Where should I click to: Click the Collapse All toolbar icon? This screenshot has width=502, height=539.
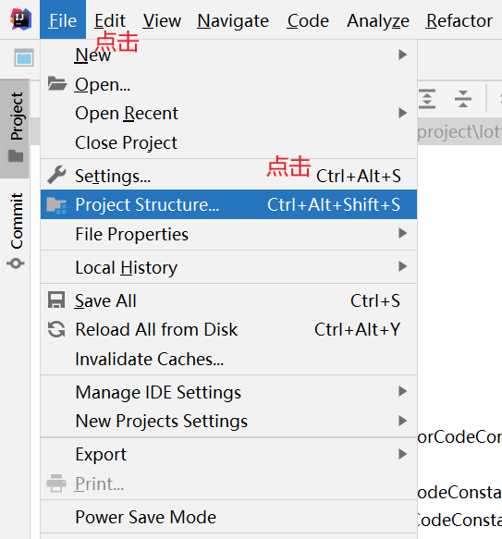click(463, 99)
